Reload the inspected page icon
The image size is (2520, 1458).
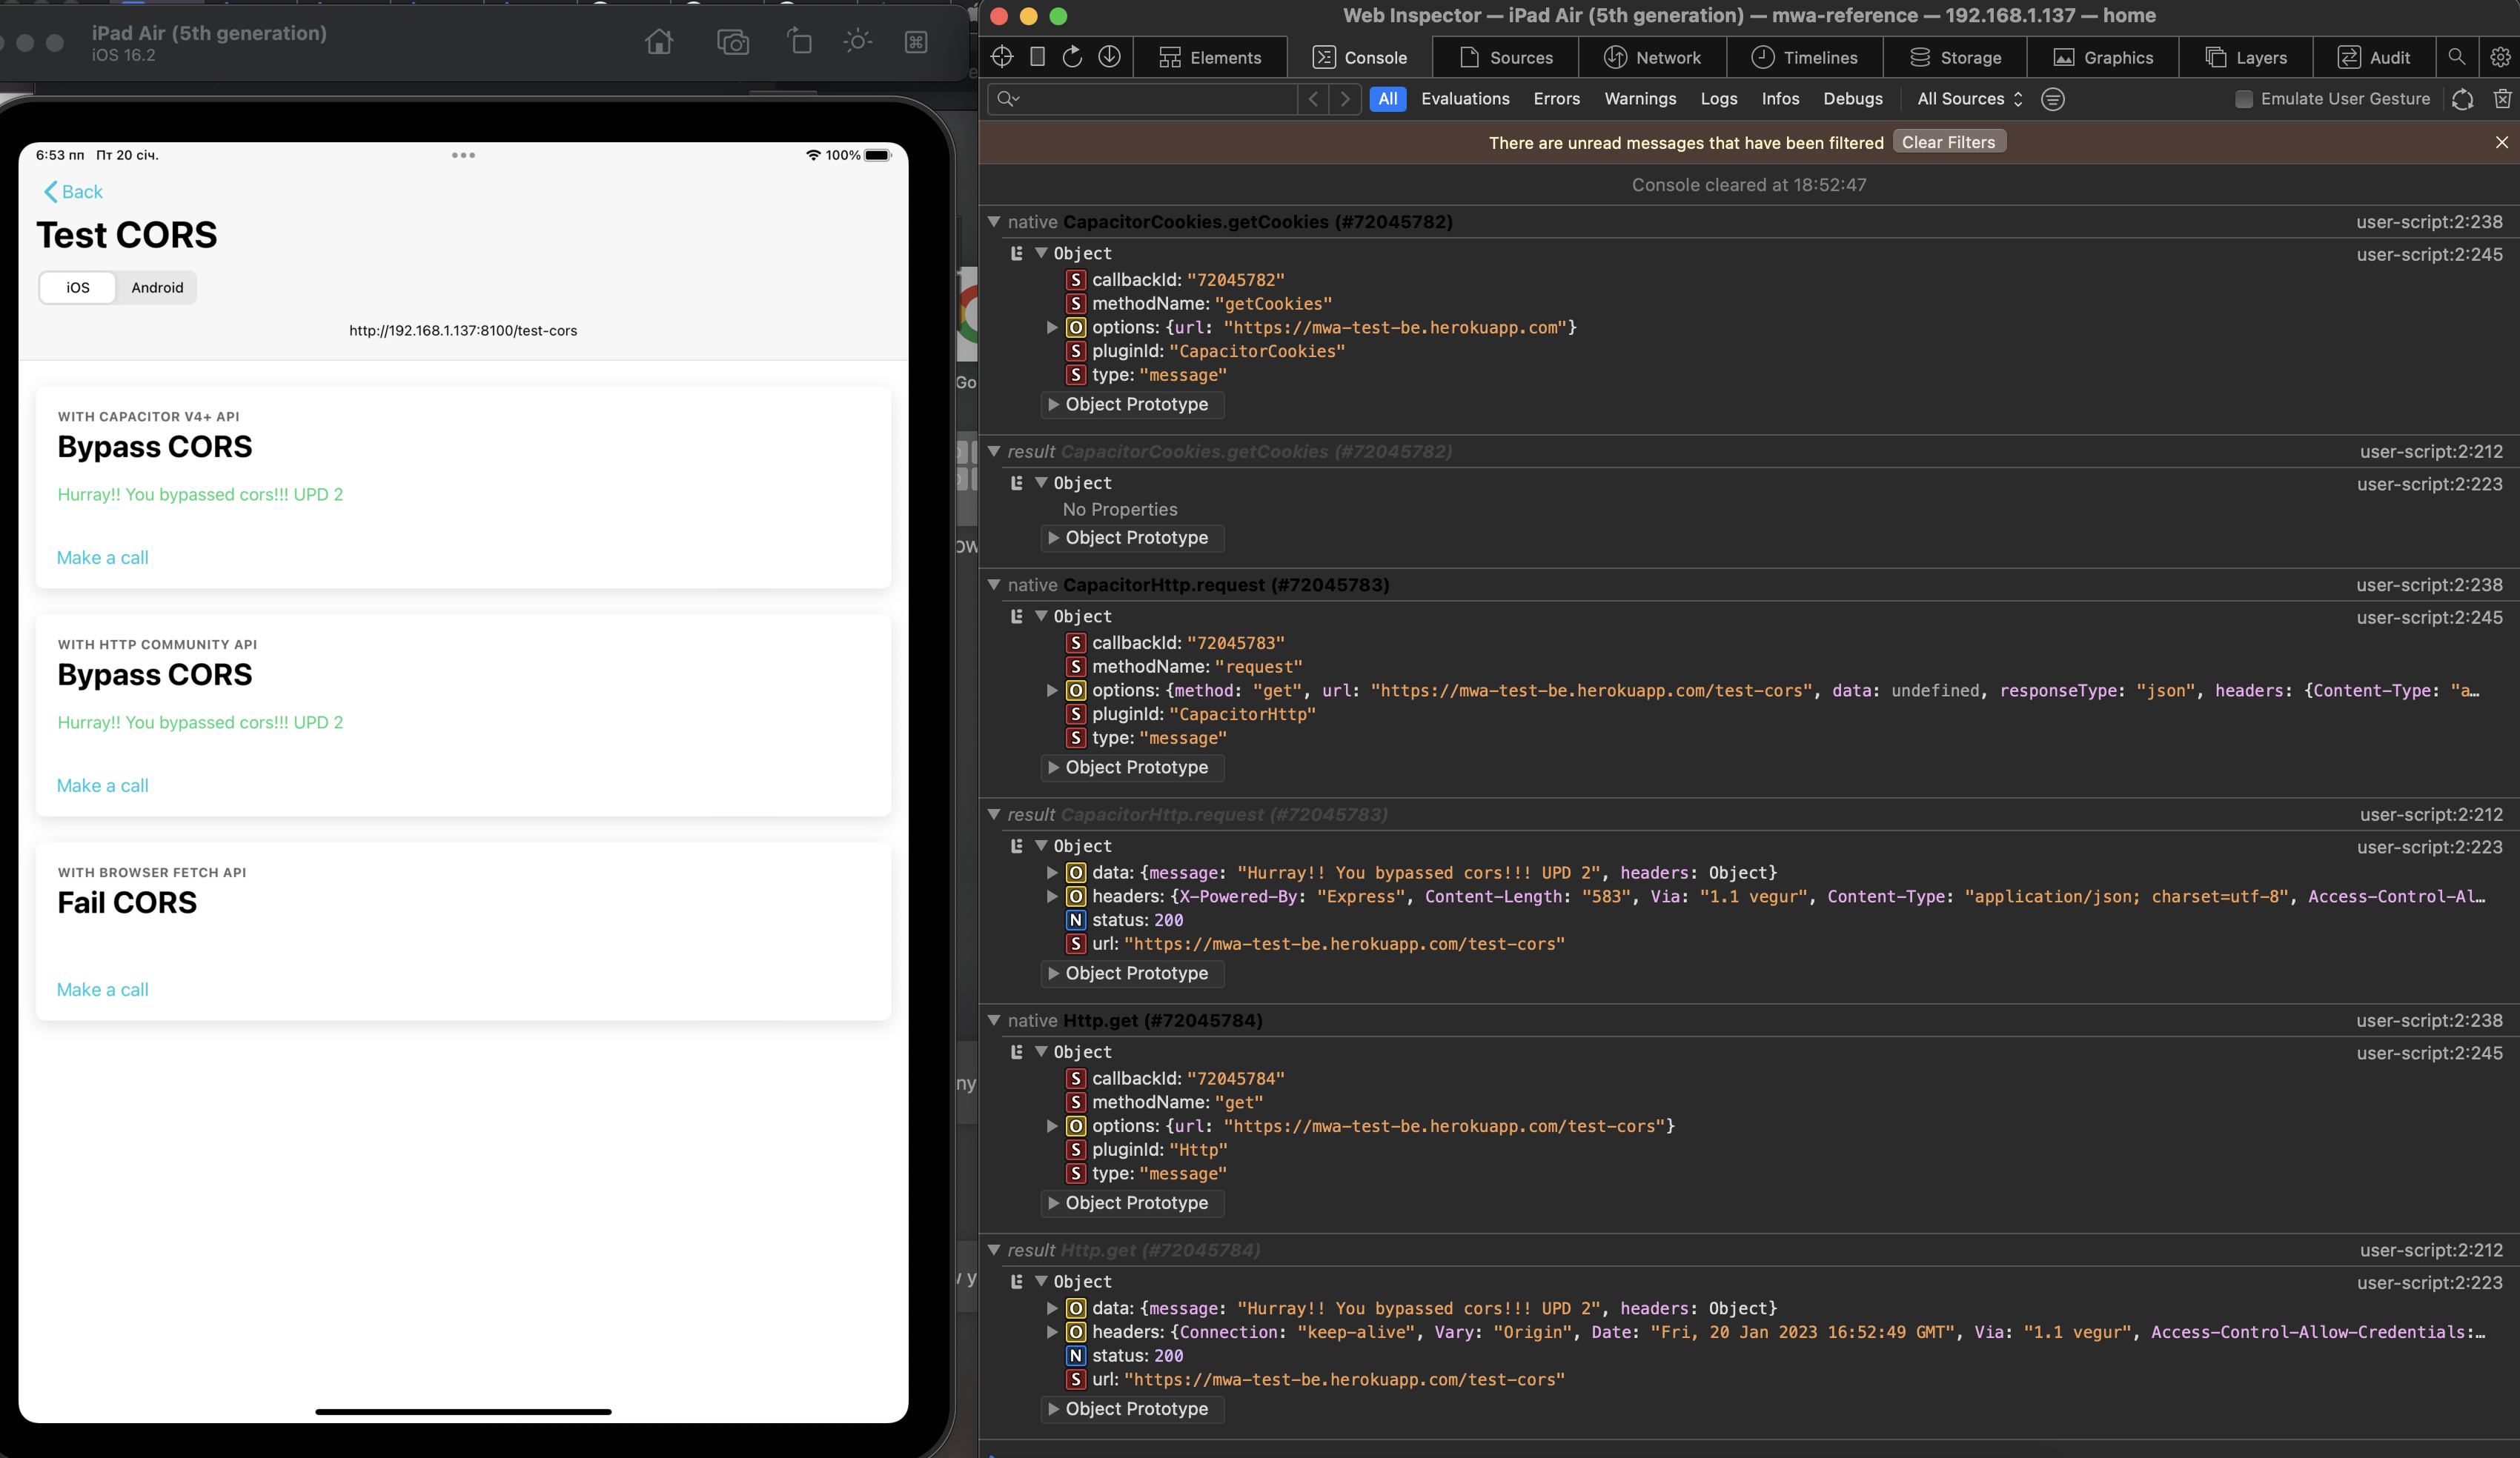[1072, 57]
